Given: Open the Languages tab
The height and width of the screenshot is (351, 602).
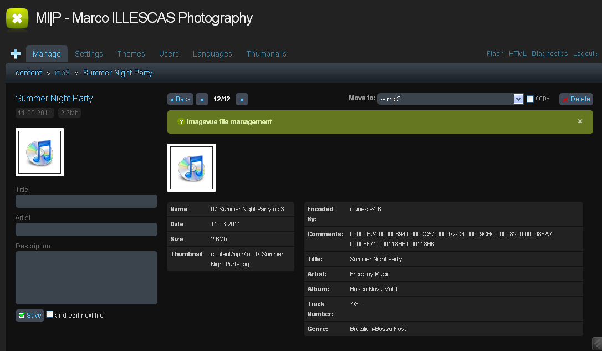Looking at the screenshot, I should click(212, 54).
